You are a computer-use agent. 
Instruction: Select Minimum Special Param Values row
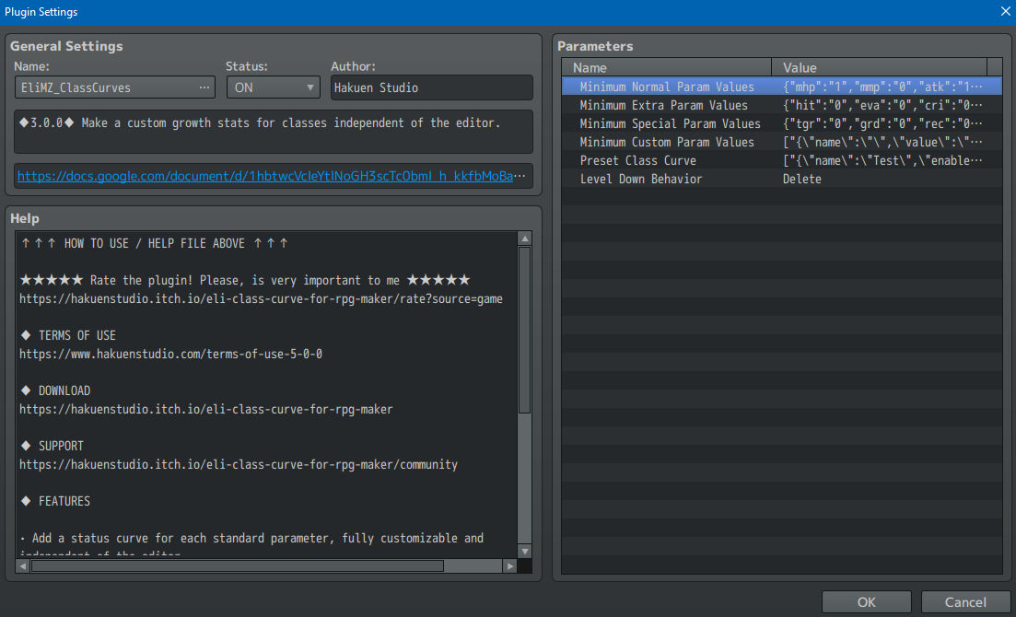tap(781, 123)
